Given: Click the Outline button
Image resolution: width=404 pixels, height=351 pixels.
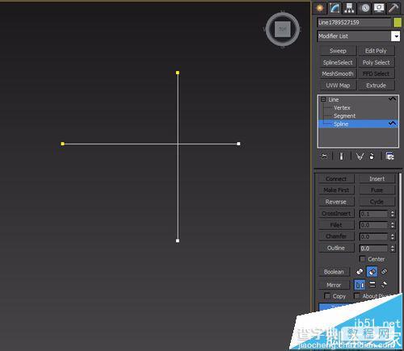Looking at the screenshot, I should pos(336,248).
